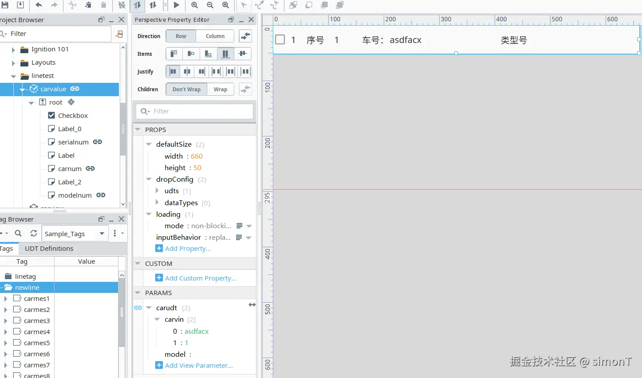Click the width value 660
The width and height of the screenshot is (642, 378).
click(197, 156)
